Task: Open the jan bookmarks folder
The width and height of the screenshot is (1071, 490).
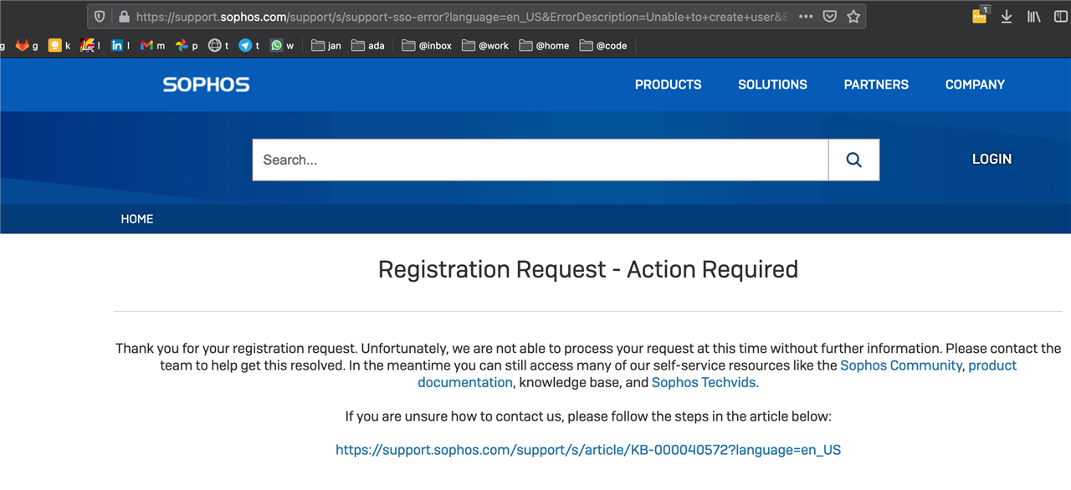Action: coord(326,46)
